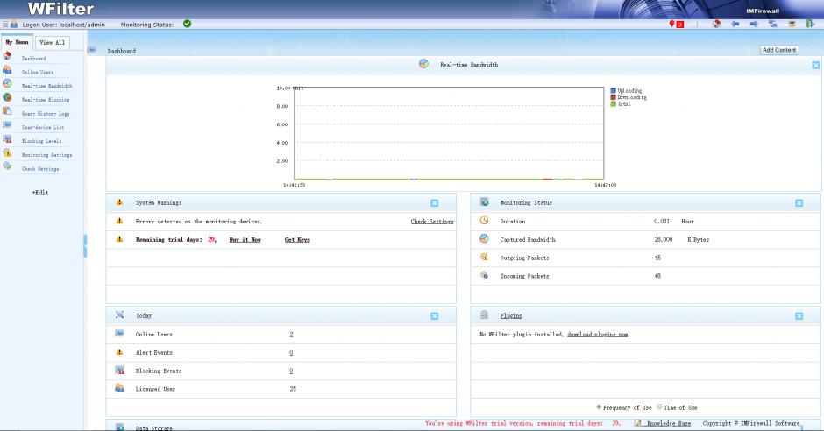Click the pie icon in Real-time Bandwidth header
The width and height of the screenshot is (824, 431).
[423, 64]
